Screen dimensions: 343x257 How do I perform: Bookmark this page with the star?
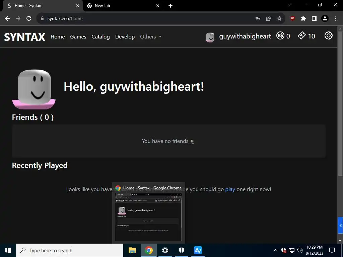pos(279,19)
